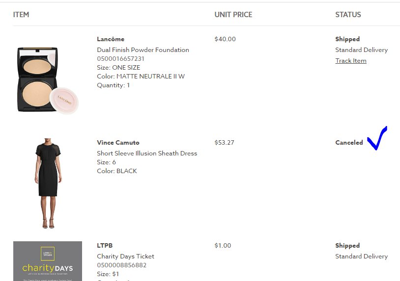The height and width of the screenshot is (281, 400).
Task: Click the Lancôme item number 0500016657231
Action: [x=120, y=59]
